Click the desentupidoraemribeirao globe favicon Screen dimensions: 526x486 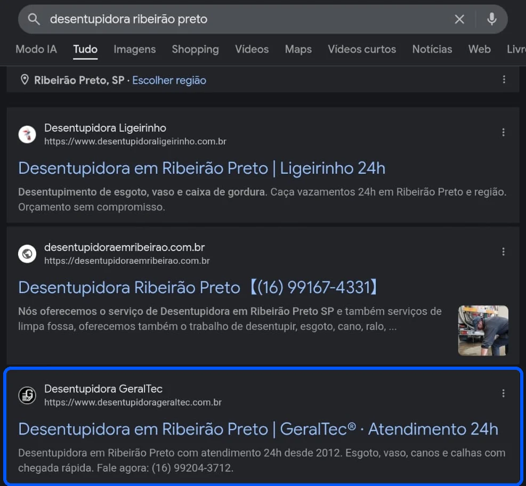tap(27, 254)
